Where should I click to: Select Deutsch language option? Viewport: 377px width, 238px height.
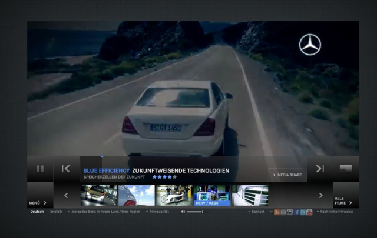pyautogui.click(x=37, y=212)
